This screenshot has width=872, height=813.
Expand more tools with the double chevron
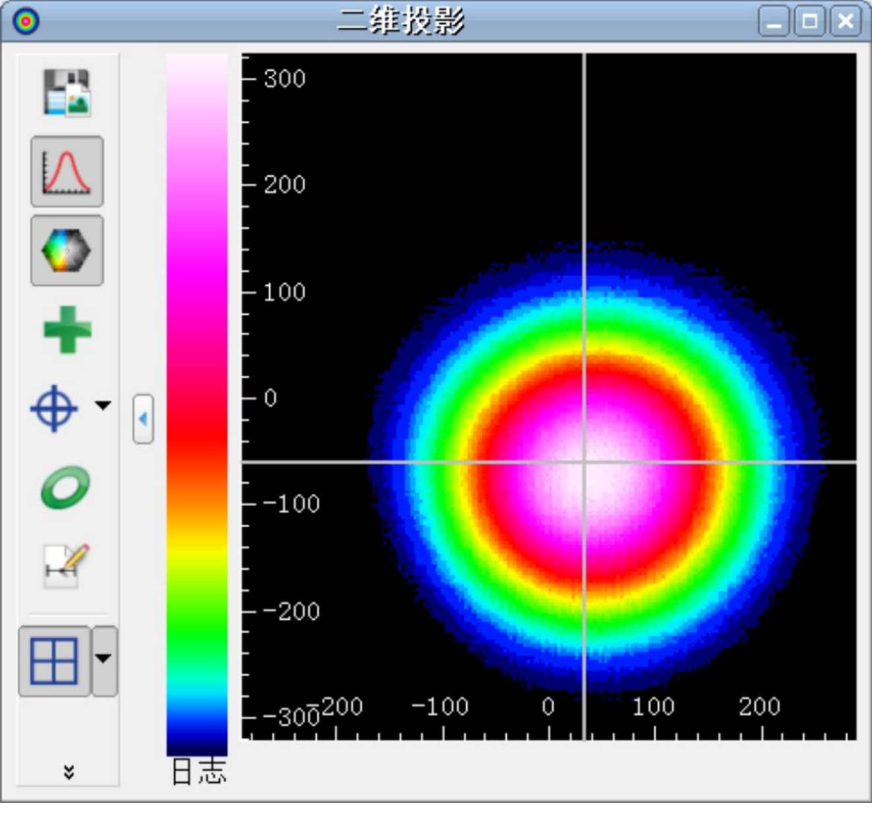[x=69, y=771]
